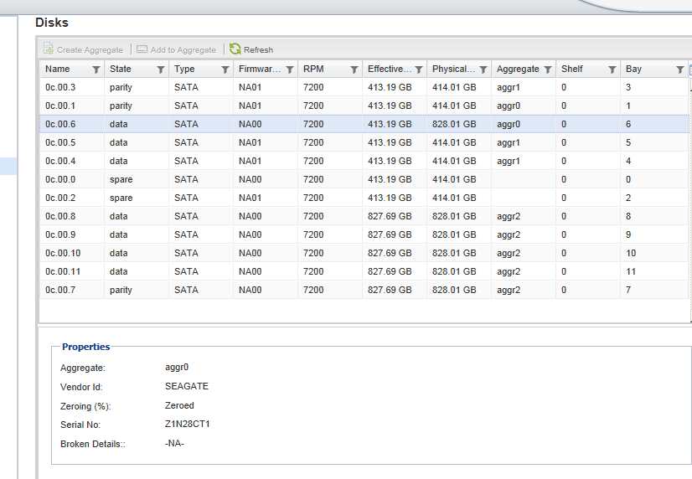Open the Physical size column filter
The height and width of the screenshot is (479, 692).
tap(483, 70)
